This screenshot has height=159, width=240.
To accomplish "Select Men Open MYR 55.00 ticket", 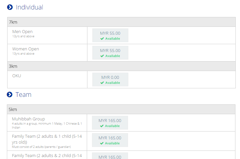I will click(110, 35).
